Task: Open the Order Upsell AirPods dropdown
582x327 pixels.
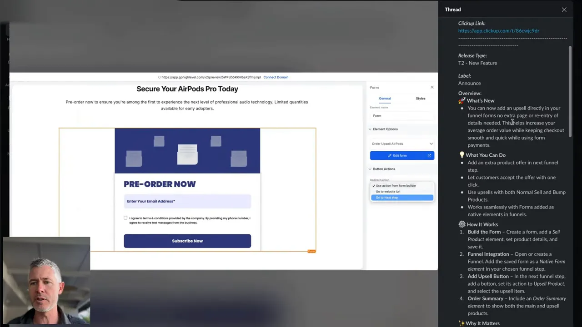Action: pyautogui.click(x=402, y=144)
